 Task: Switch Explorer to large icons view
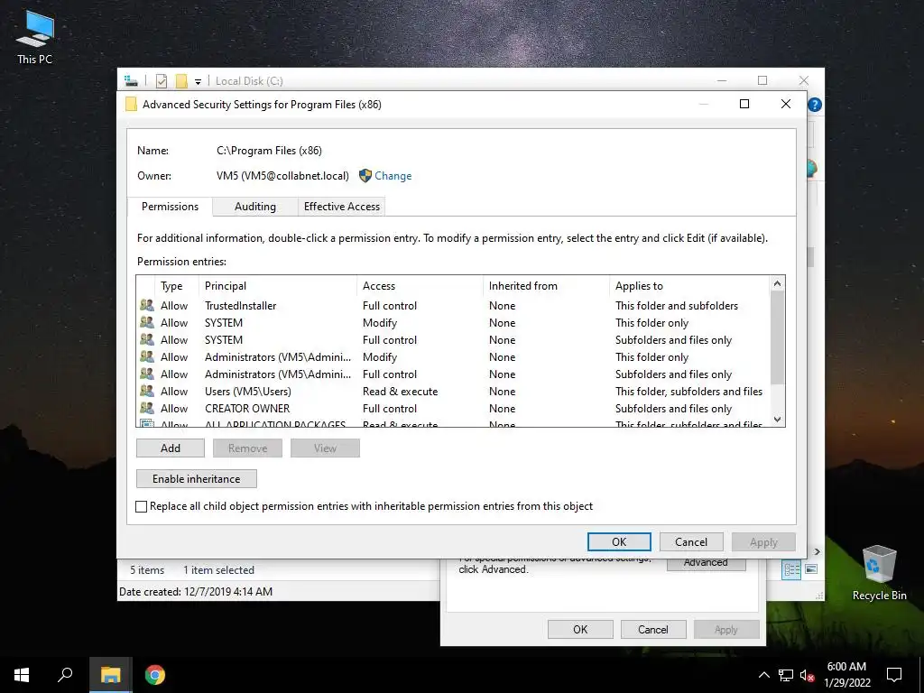pos(811,569)
